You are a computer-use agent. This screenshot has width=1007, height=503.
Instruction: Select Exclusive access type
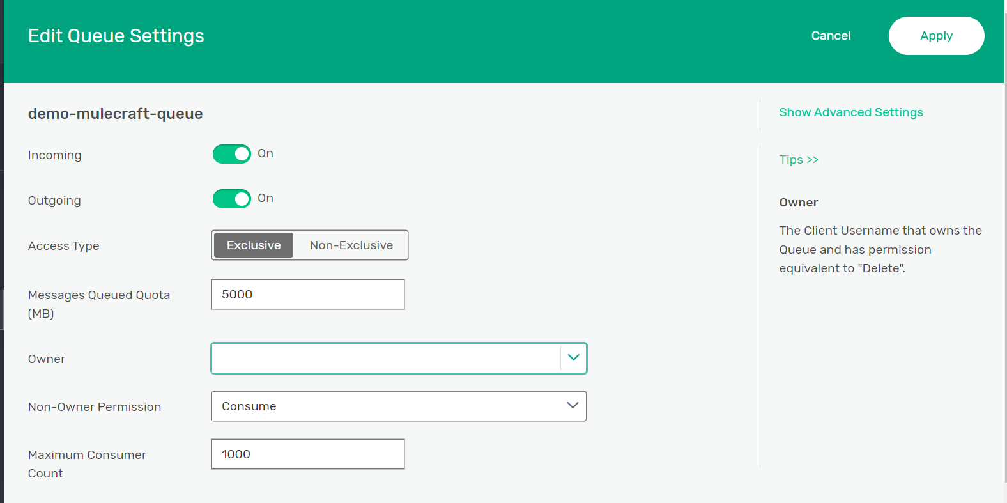254,245
